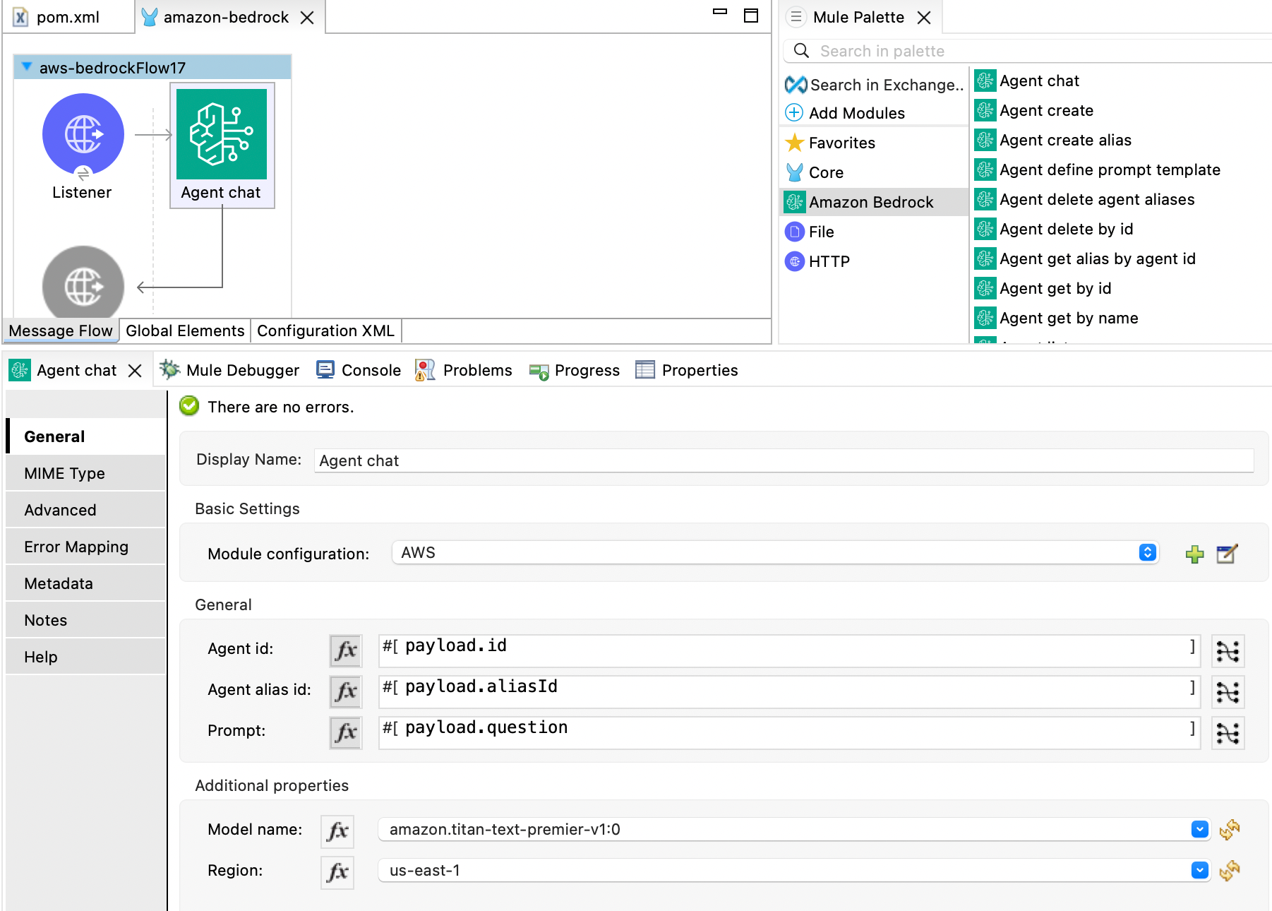Pick Agent create operation in palette
Image resolution: width=1272 pixels, height=911 pixels.
click(x=1034, y=110)
